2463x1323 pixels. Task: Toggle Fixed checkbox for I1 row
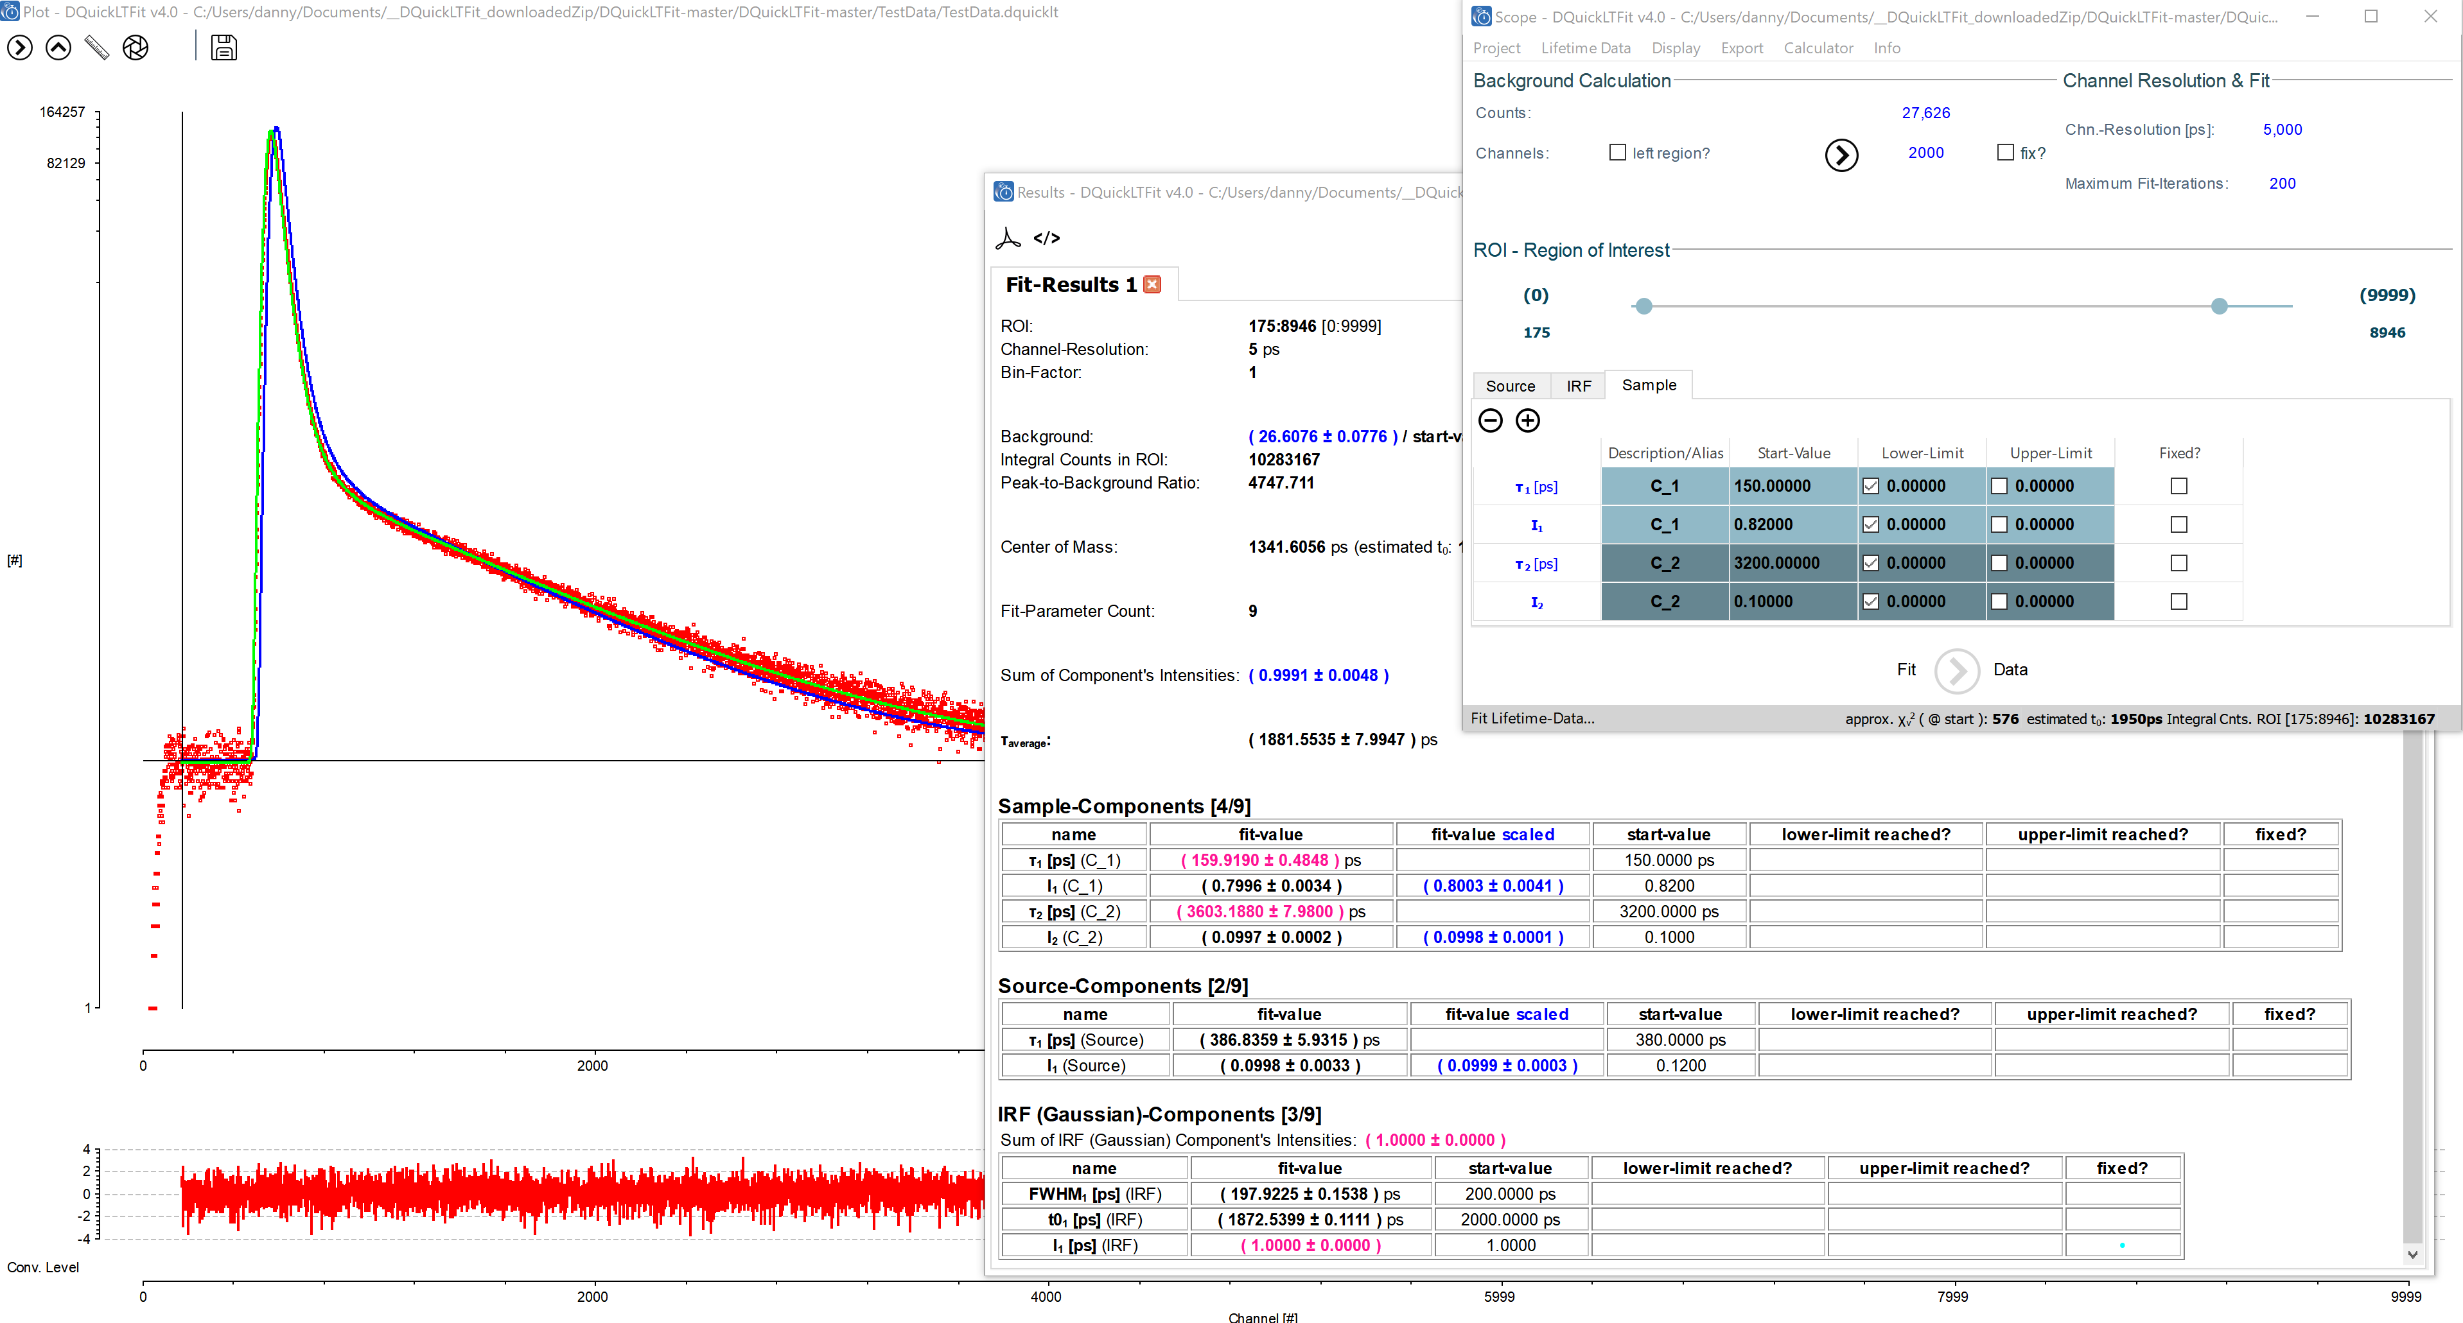point(2179,525)
